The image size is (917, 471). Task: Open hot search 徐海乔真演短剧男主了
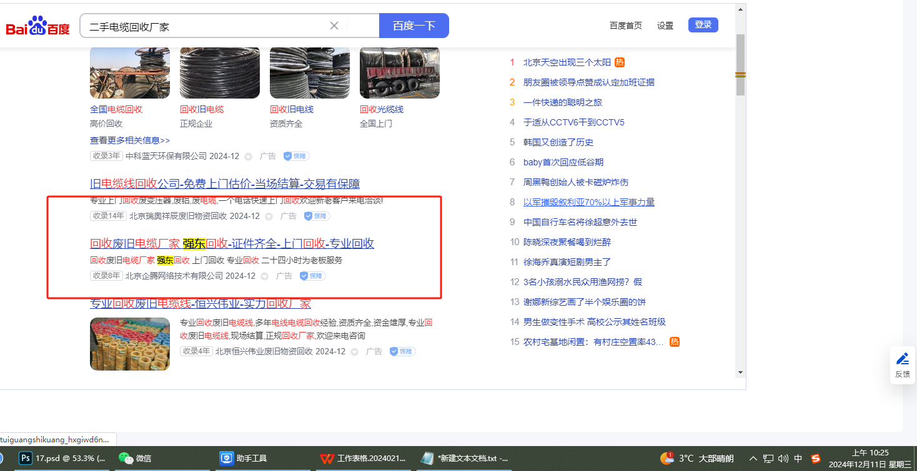(x=567, y=262)
